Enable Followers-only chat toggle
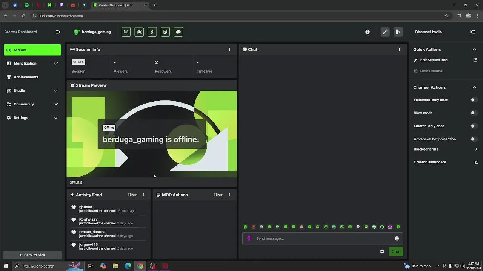The height and width of the screenshot is (271, 483). pos(474,100)
